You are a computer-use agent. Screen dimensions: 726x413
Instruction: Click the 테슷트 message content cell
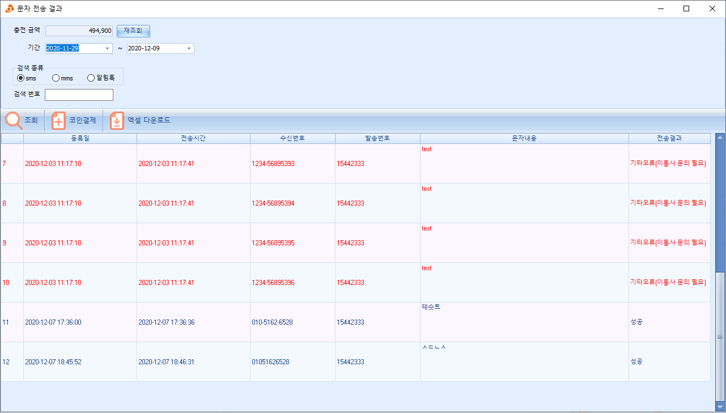point(524,322)
